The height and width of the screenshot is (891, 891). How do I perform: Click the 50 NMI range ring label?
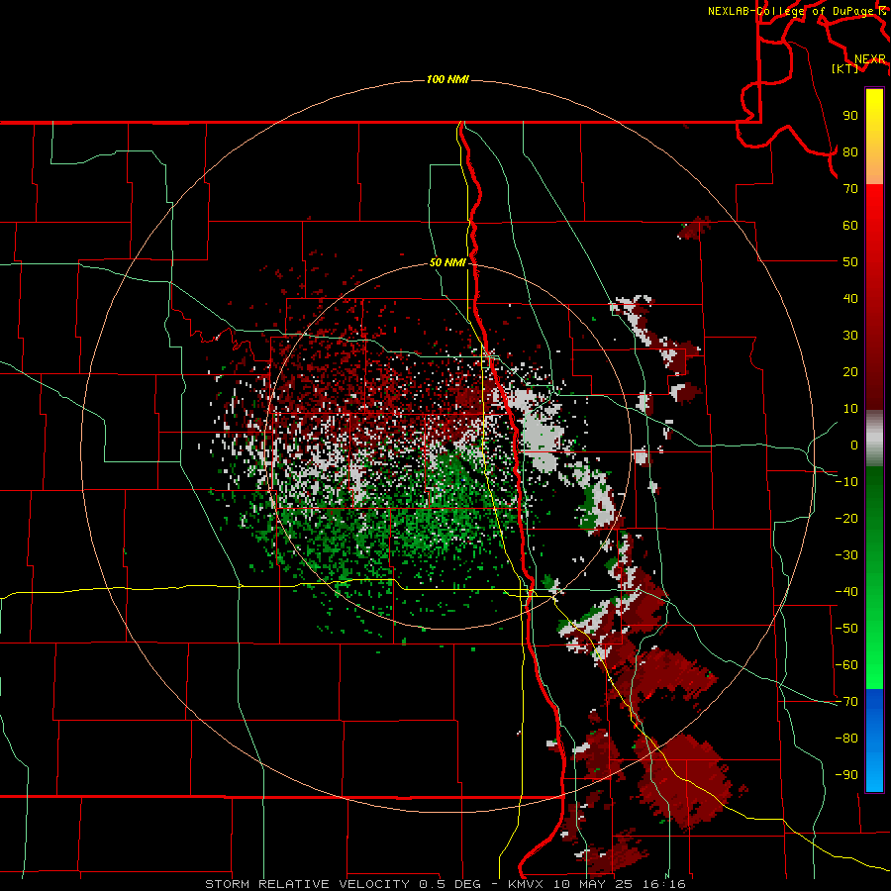(x=447, y=262)
